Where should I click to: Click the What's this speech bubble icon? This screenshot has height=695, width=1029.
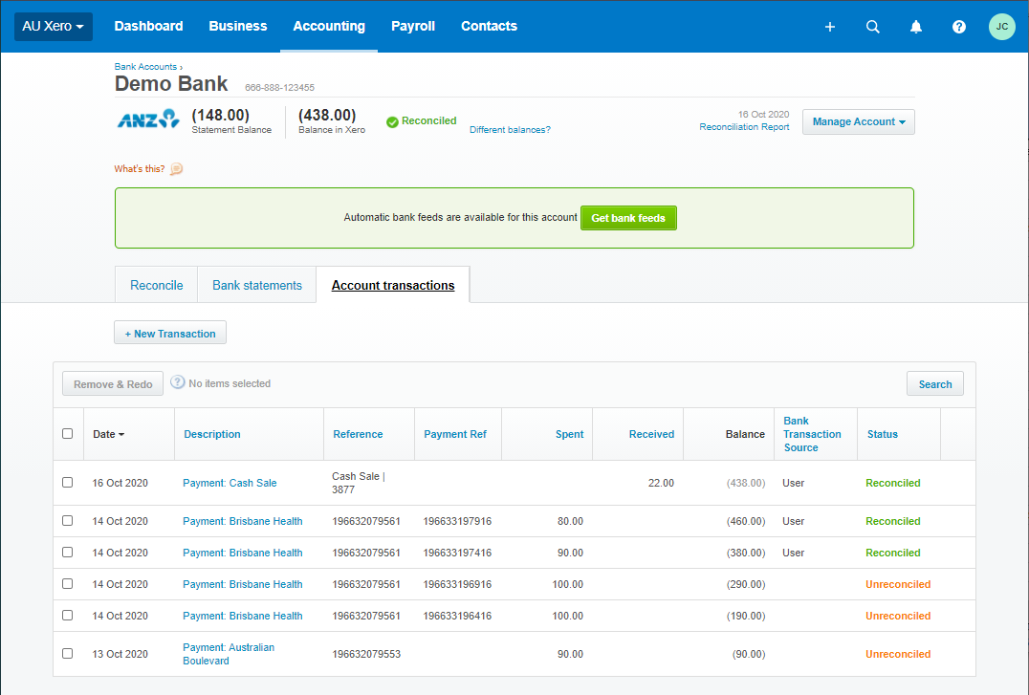tap(177, 169)
